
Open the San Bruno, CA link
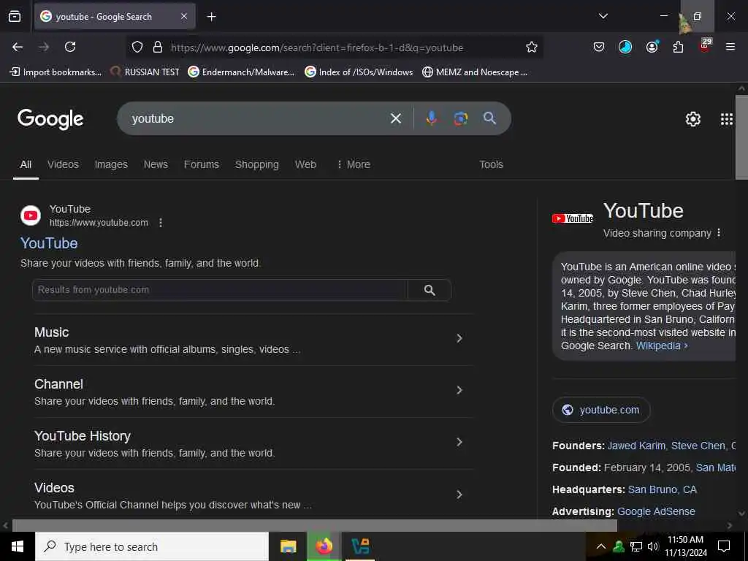[662, 489]
